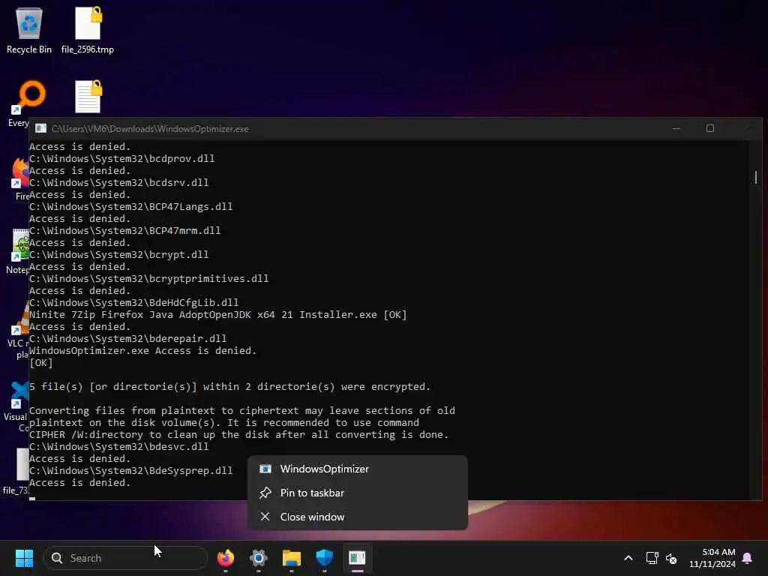The image size is (768, 576).
Task: Show hidden system tray icons
Action: [628, 558]
